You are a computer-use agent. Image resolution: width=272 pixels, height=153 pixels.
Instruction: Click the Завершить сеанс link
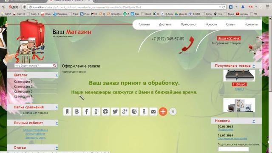35,138
